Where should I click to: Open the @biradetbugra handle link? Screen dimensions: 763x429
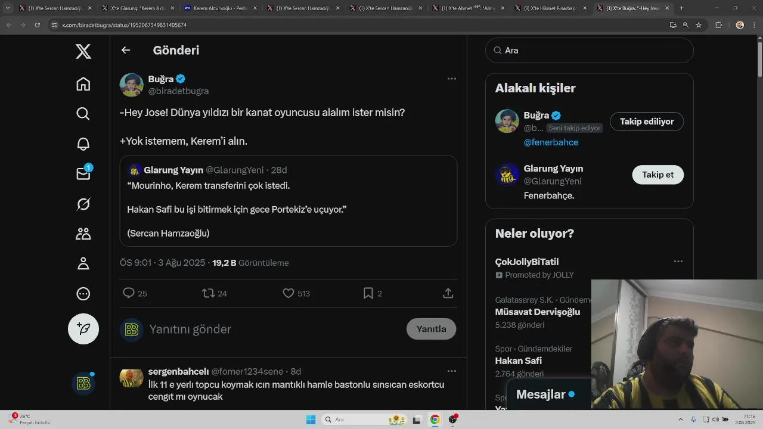[178, 91]
